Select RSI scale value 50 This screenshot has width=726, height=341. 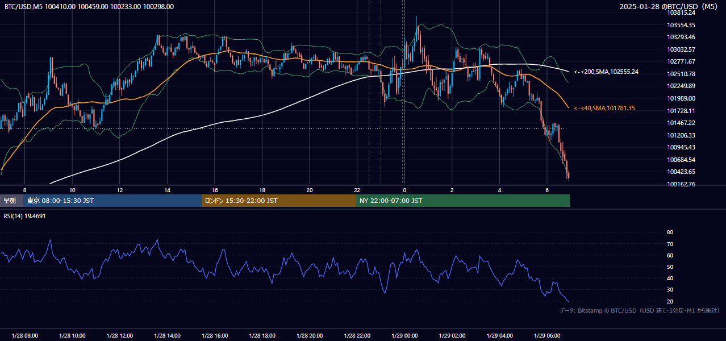point(670,267)
